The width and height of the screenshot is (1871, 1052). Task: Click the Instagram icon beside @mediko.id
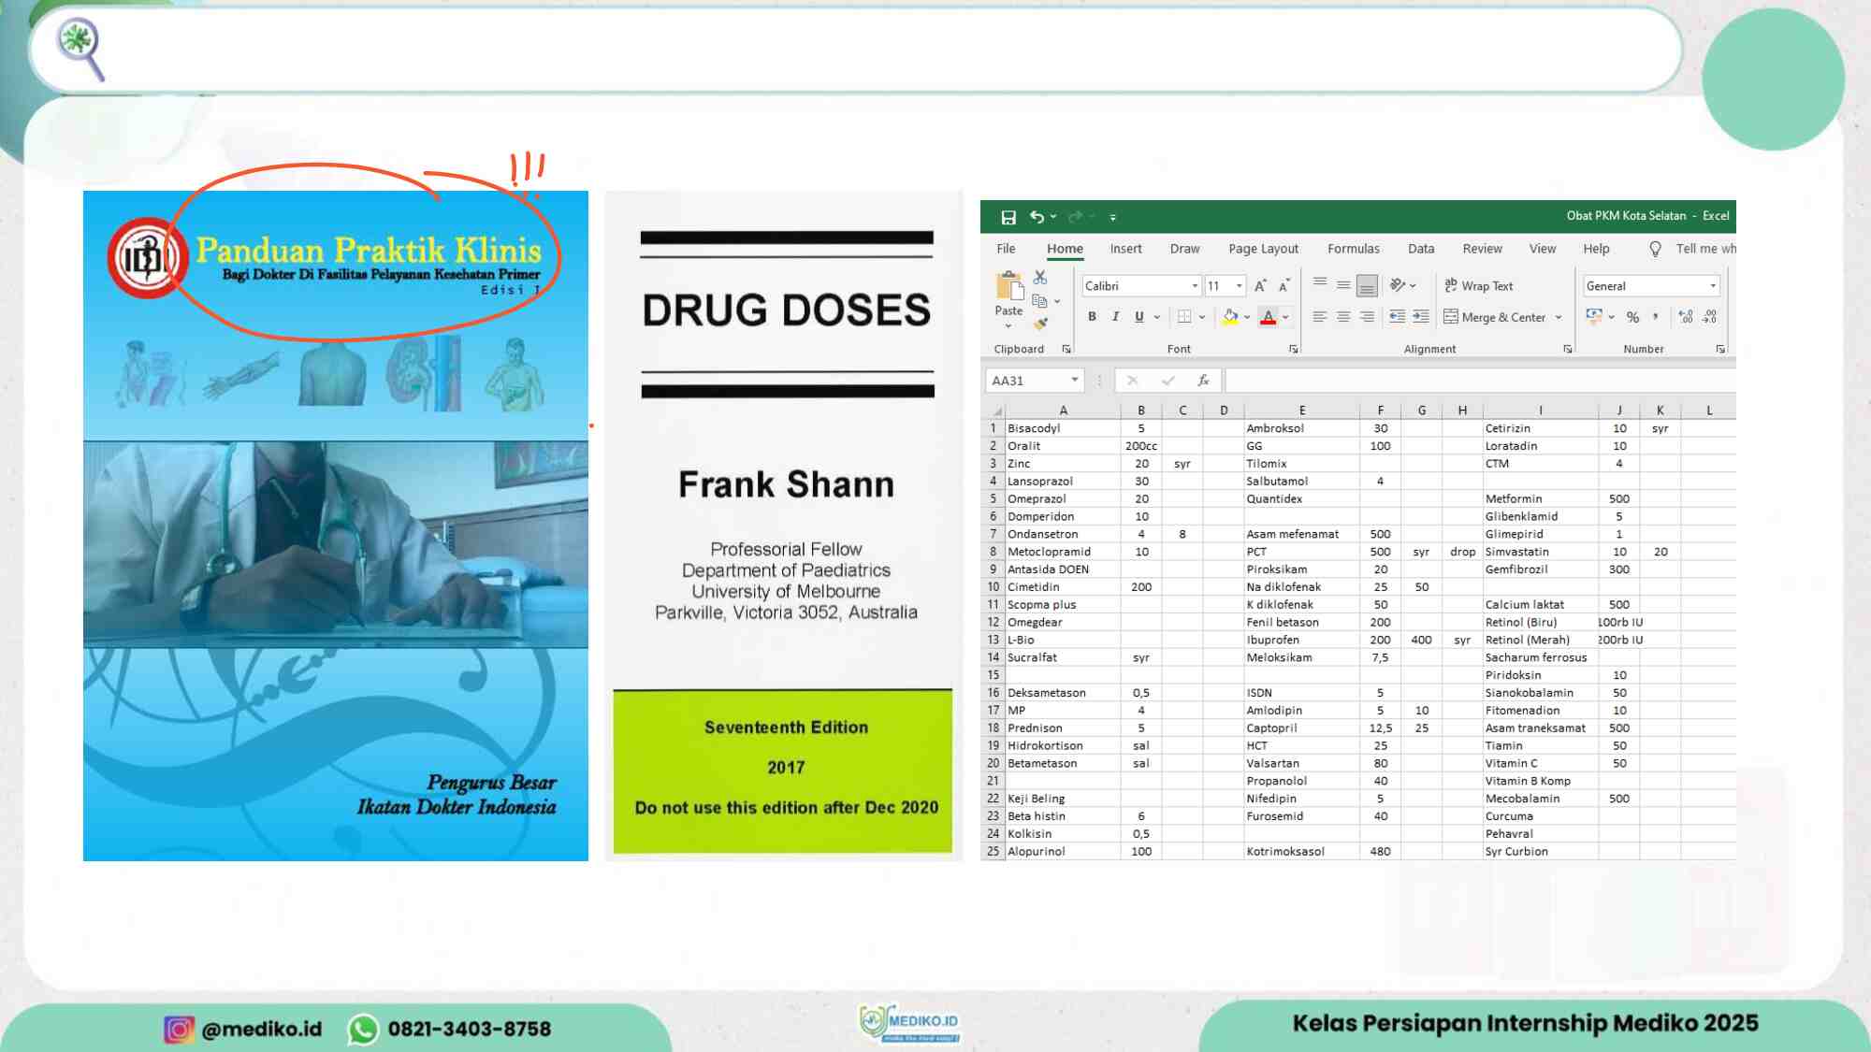179,1029
